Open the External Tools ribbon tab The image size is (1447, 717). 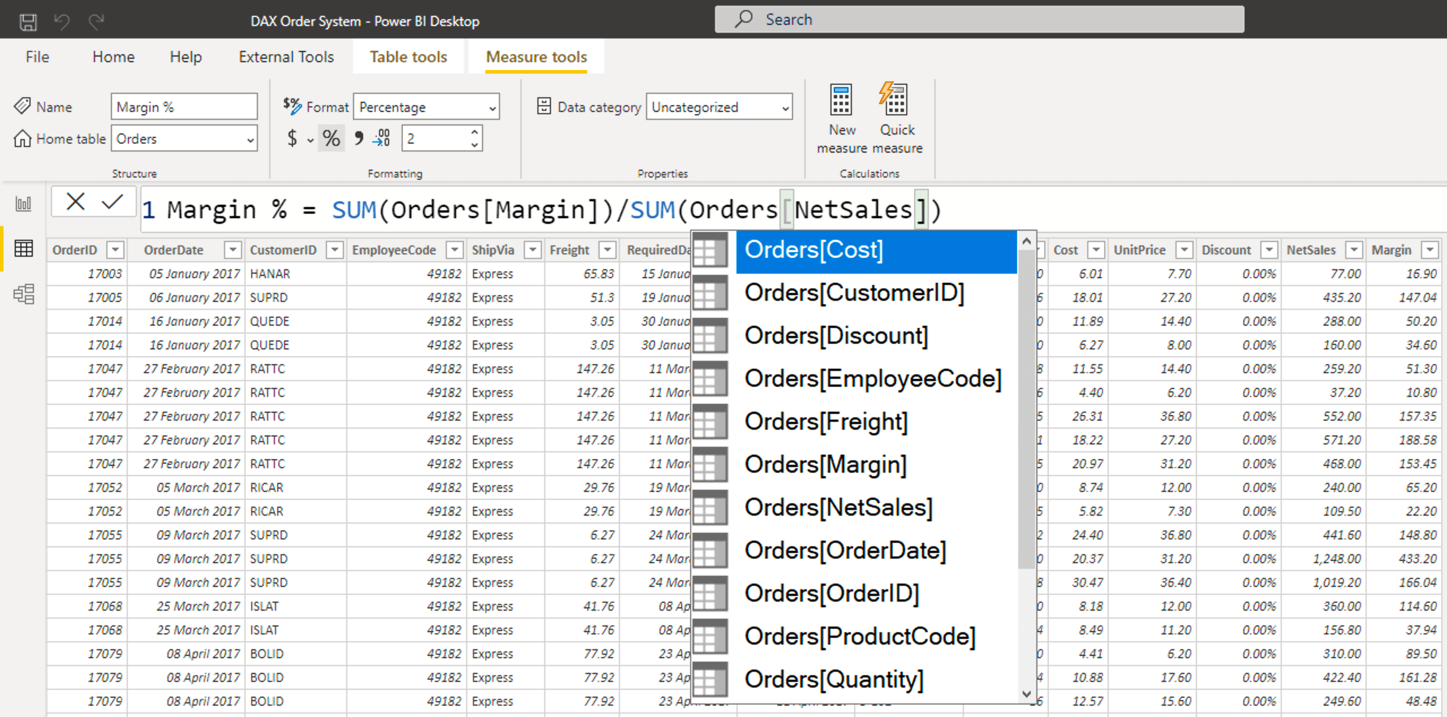coord(286,57)
